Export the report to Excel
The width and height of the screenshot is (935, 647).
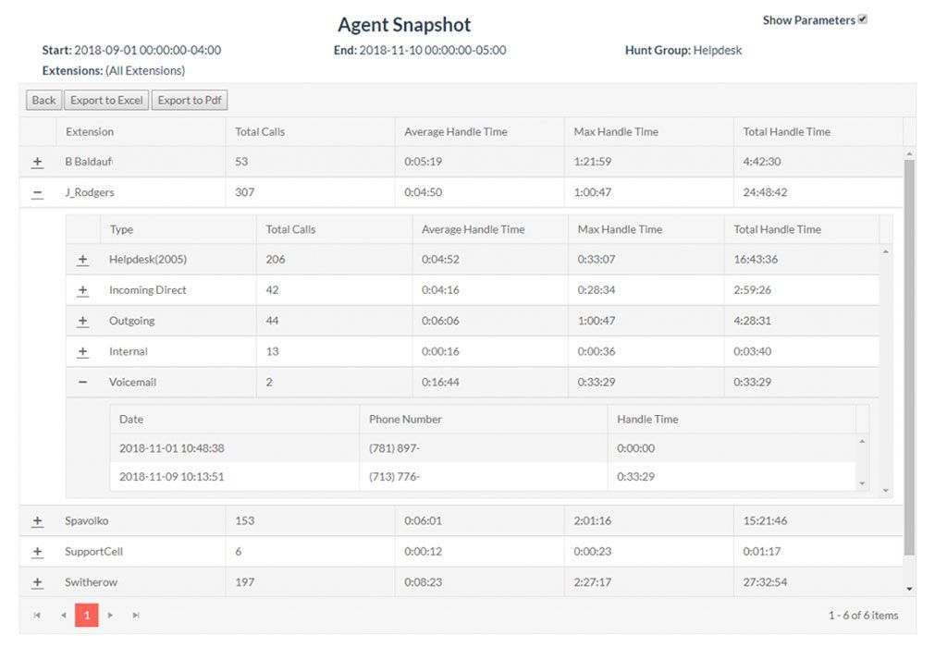(106, 101)
